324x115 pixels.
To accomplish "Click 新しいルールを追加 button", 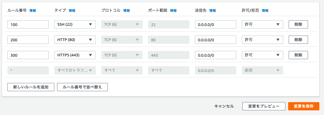I will click(x=31, y=87).
